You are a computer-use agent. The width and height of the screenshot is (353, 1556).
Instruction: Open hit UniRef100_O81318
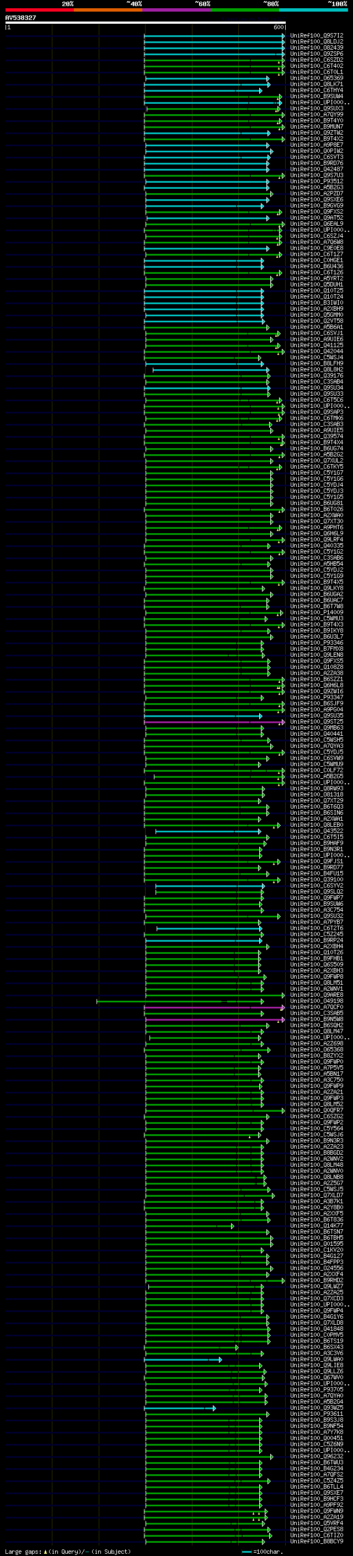(x=317, y=795)
